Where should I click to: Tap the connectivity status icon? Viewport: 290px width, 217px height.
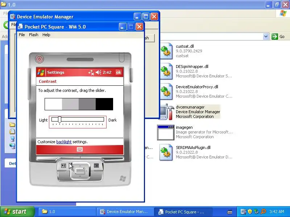[91, 72]
